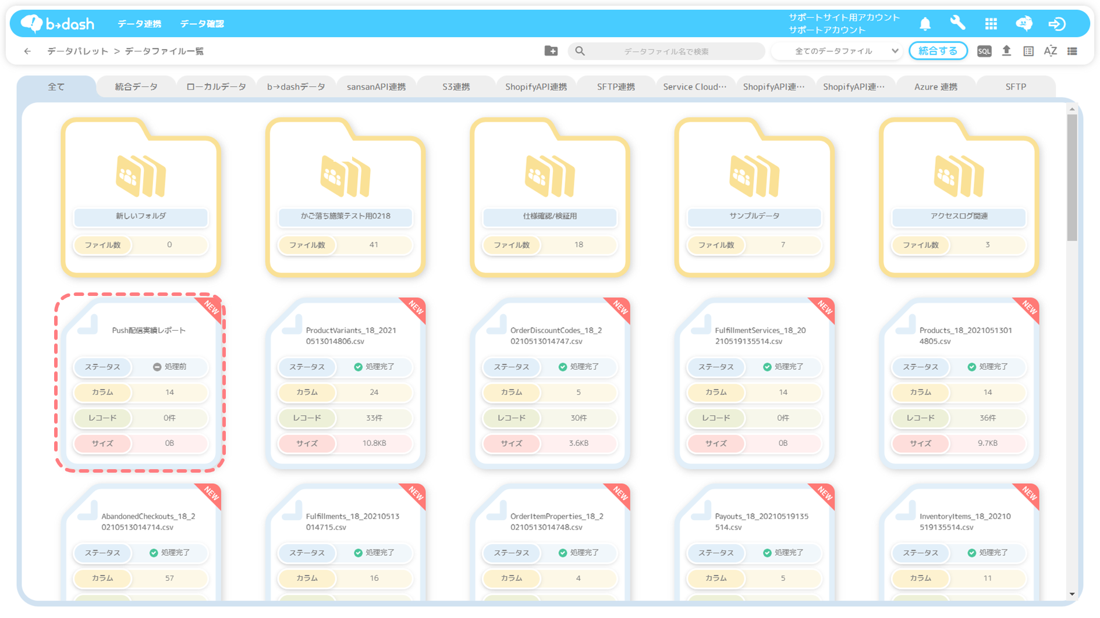
Task: Click the データファイル名で検索 search field
Action: [666, 51]
